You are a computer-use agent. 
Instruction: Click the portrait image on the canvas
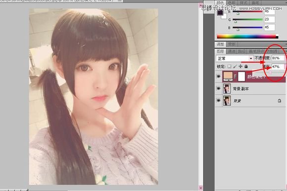pos(94,96)
